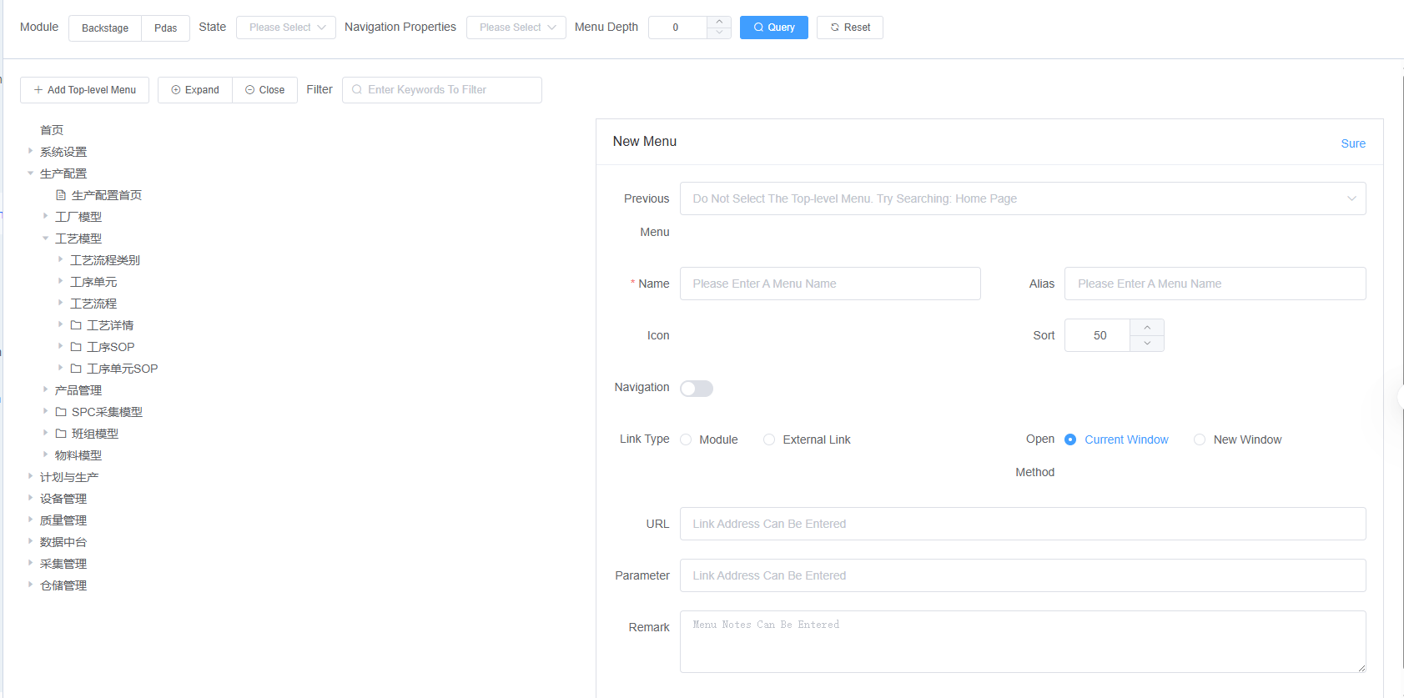This screenshot has width=1404, height=698.
Task: Click the Sort number input field
Action: (x=1098, y=335)
